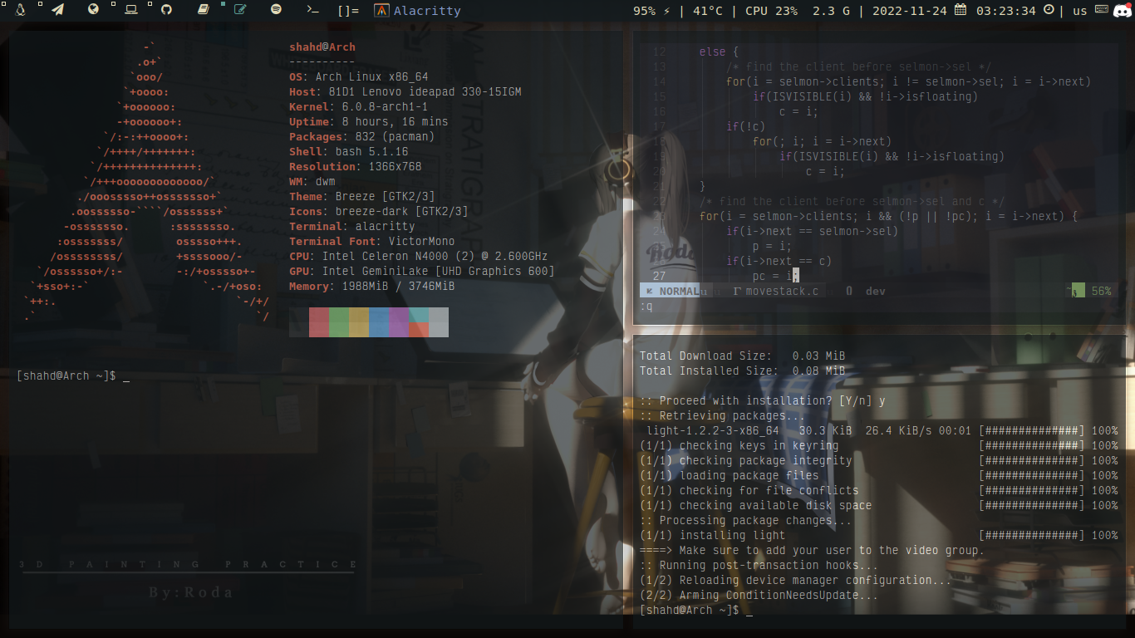Switch to the GitHub workspace tag

166,10
